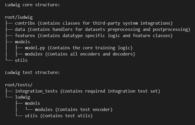
Task: Select the root/tests/ path line
Action: [x=19, y=85]
